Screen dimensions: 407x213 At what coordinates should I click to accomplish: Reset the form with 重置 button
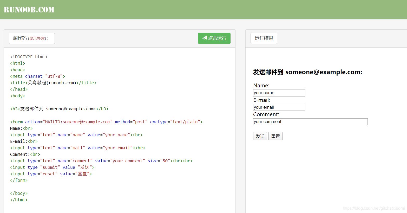click(x=275, y=136)
